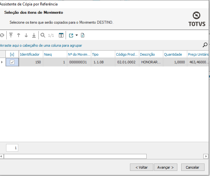Open the magnifier search icon in toolbar
Screen dimensions: 210x176
43,35
